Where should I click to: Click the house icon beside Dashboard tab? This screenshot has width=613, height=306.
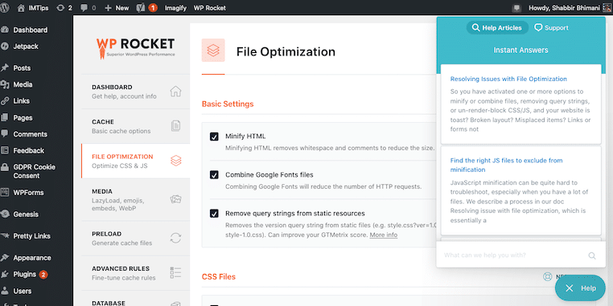(x=175, y=92)
